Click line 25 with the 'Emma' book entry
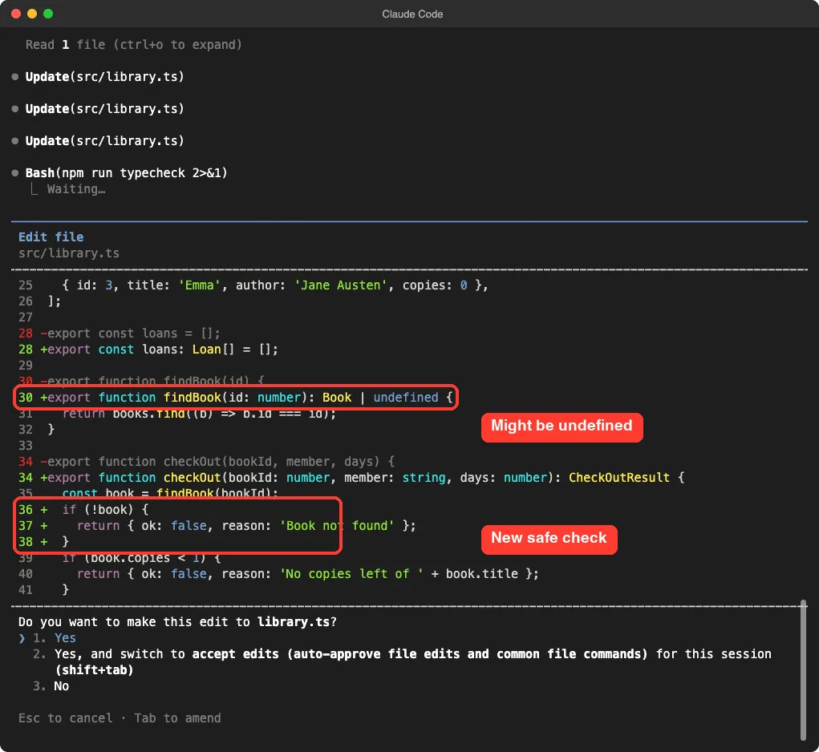Viewport: 819px width, 752px height. point(253,285)
